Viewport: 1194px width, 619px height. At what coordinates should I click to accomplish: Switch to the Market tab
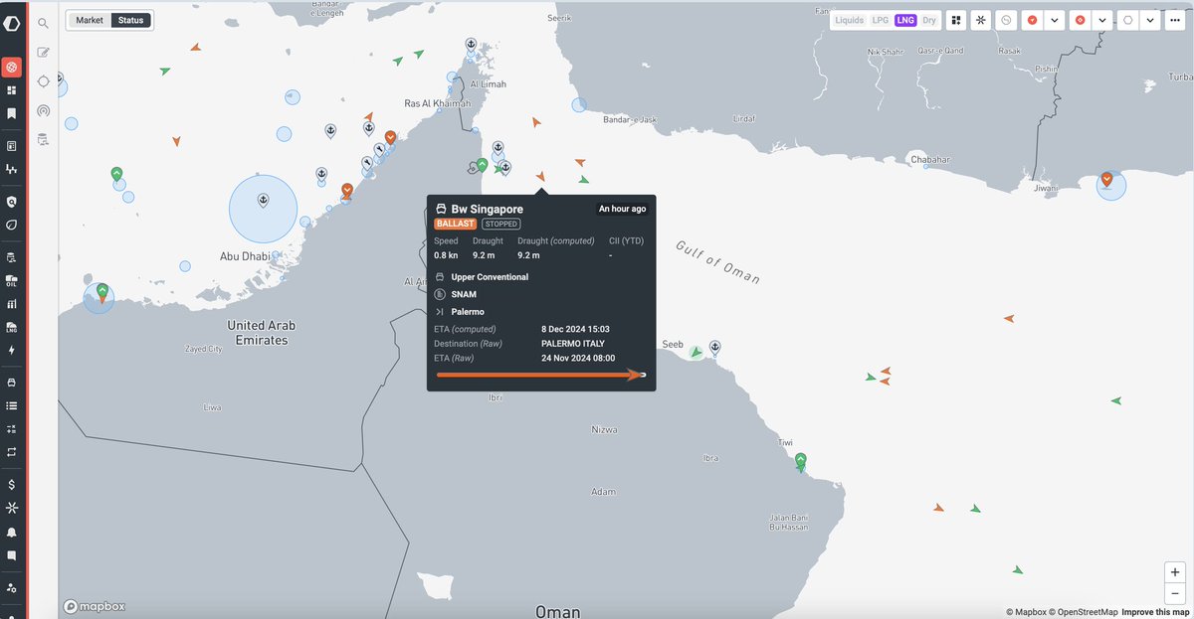90,20
